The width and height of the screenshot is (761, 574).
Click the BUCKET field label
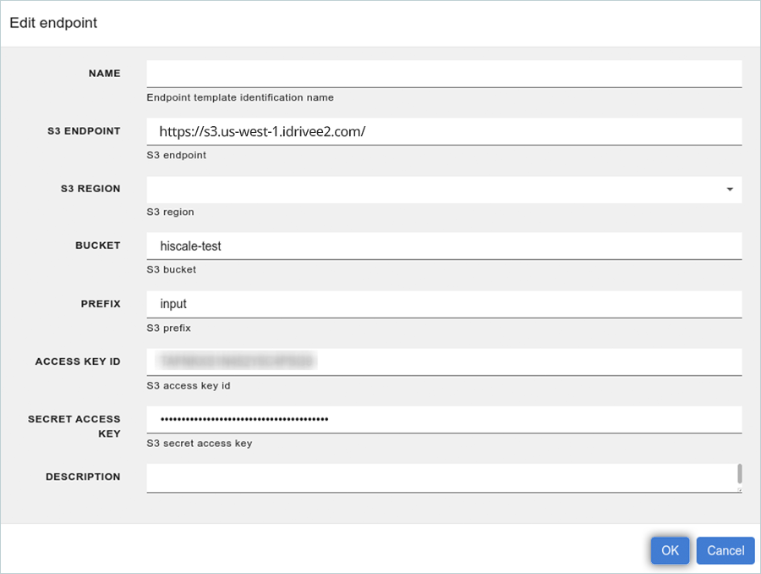98,246
